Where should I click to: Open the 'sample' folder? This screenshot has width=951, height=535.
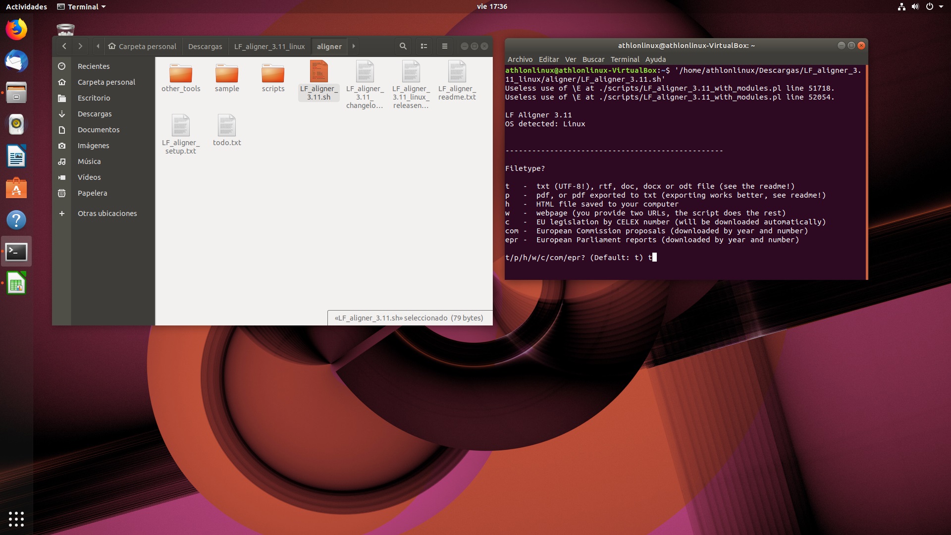[227, 74]
